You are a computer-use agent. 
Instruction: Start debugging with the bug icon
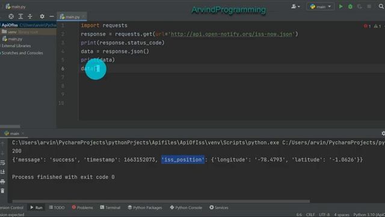350,7
